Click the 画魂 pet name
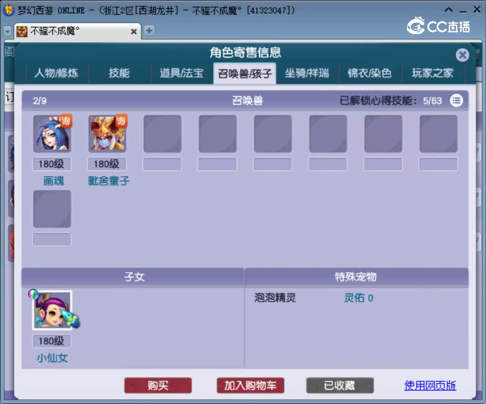The image size is (486, 404). click(54, 181)
